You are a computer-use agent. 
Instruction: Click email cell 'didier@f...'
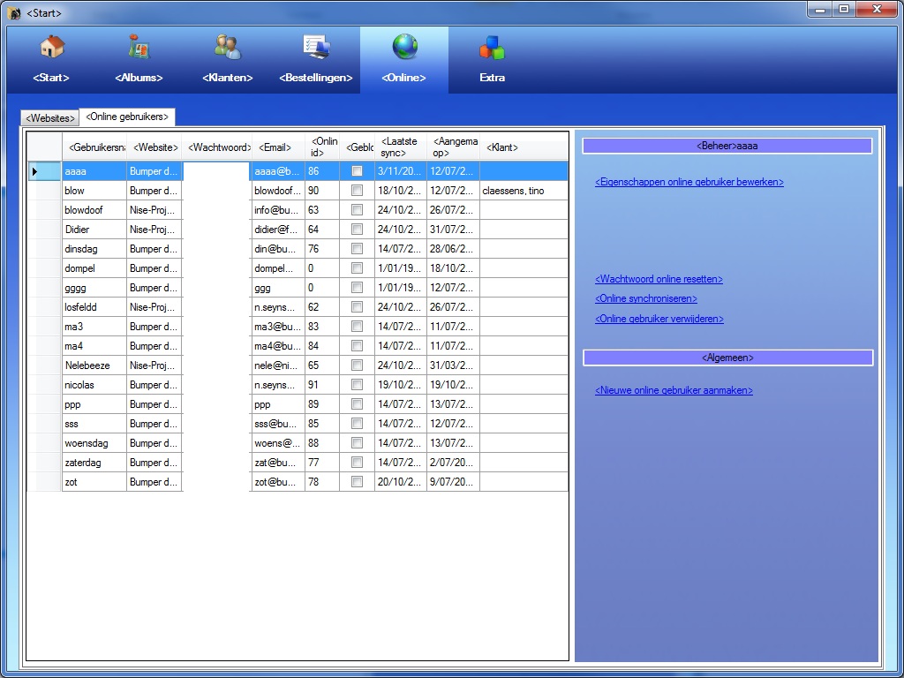tap(278, 230)
